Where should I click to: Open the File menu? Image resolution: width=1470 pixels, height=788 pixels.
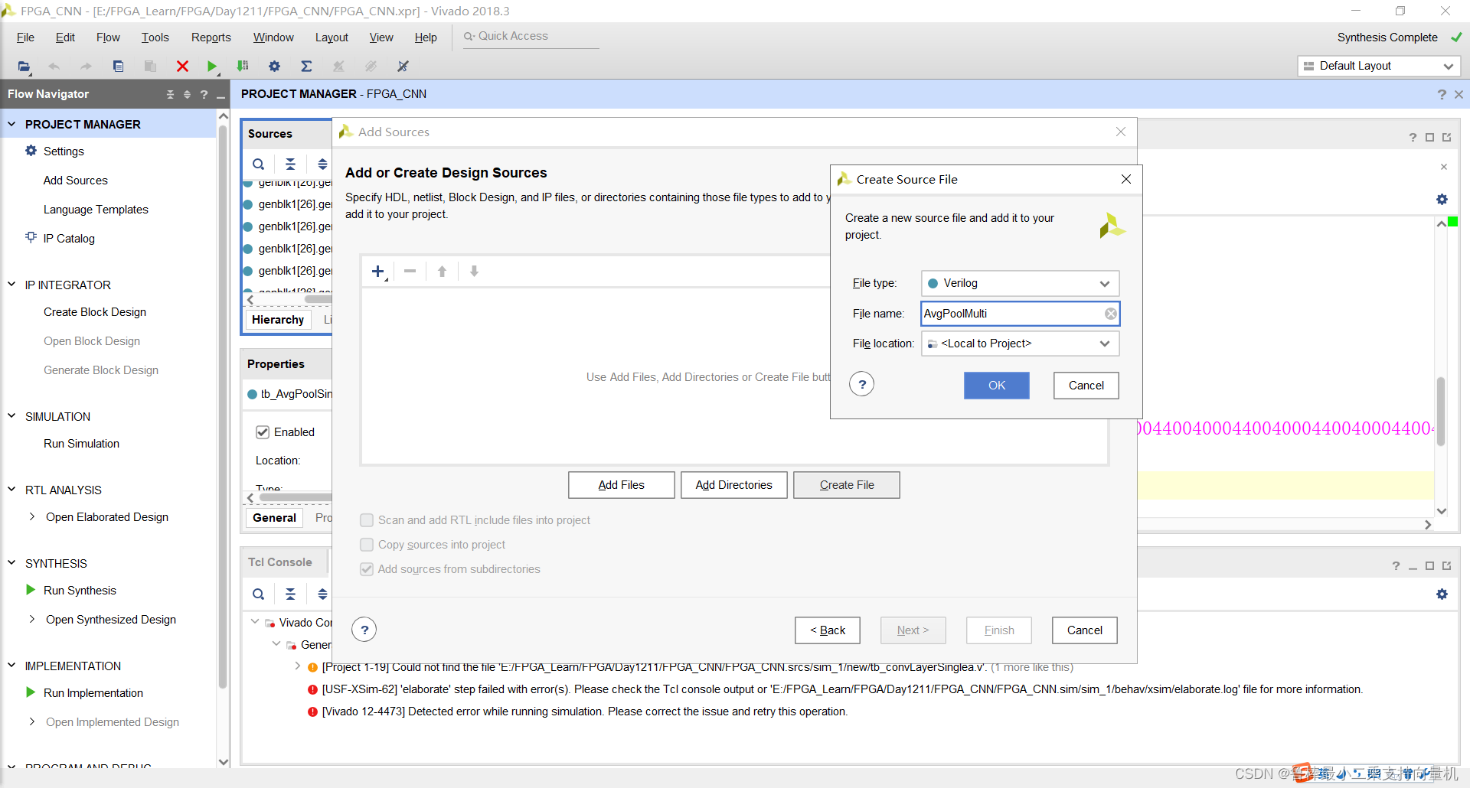tap(25, 37)
